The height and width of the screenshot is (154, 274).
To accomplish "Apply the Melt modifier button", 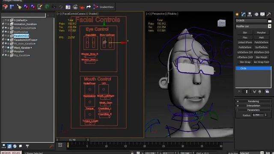I will point(261,38).
